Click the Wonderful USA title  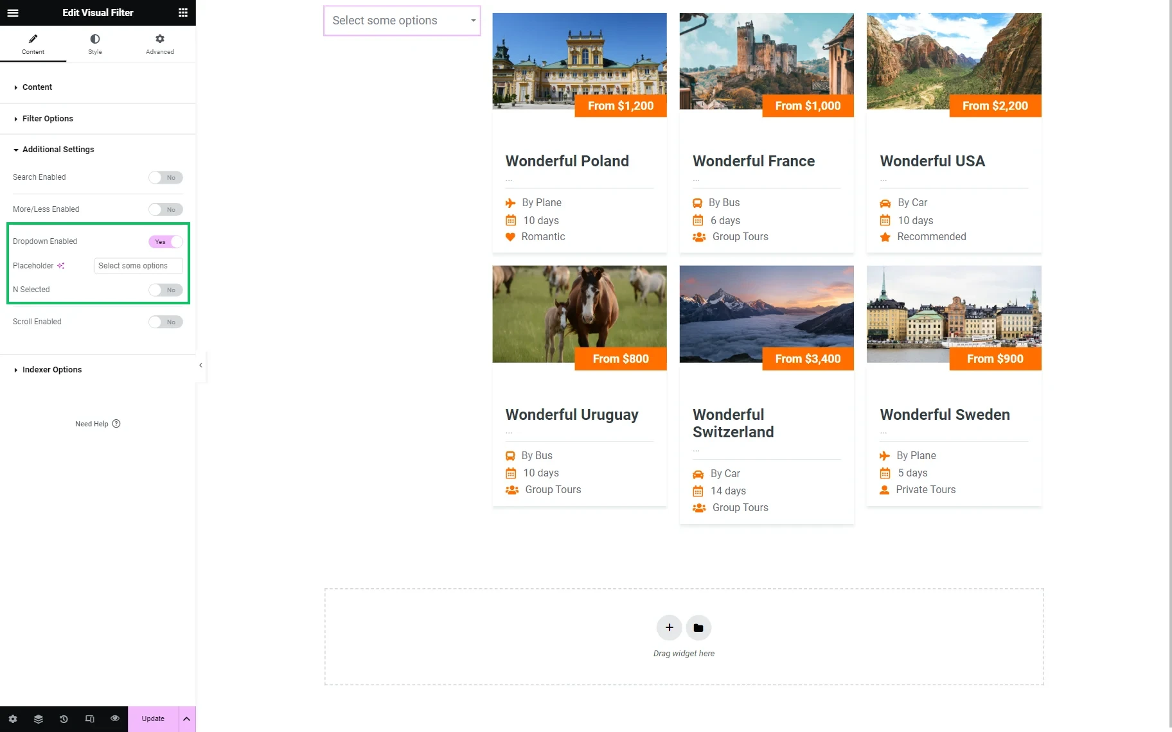pyautogui.click(x=932, y=161)
